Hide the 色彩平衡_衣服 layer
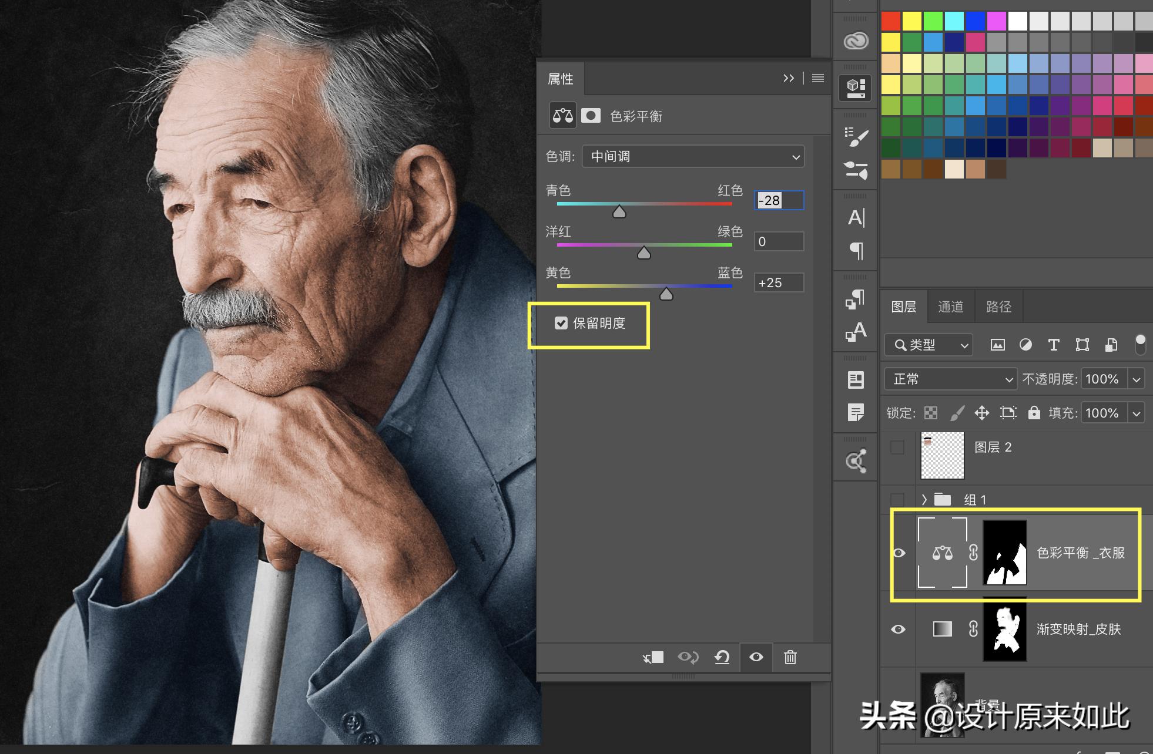 click(x=898, y=552)
